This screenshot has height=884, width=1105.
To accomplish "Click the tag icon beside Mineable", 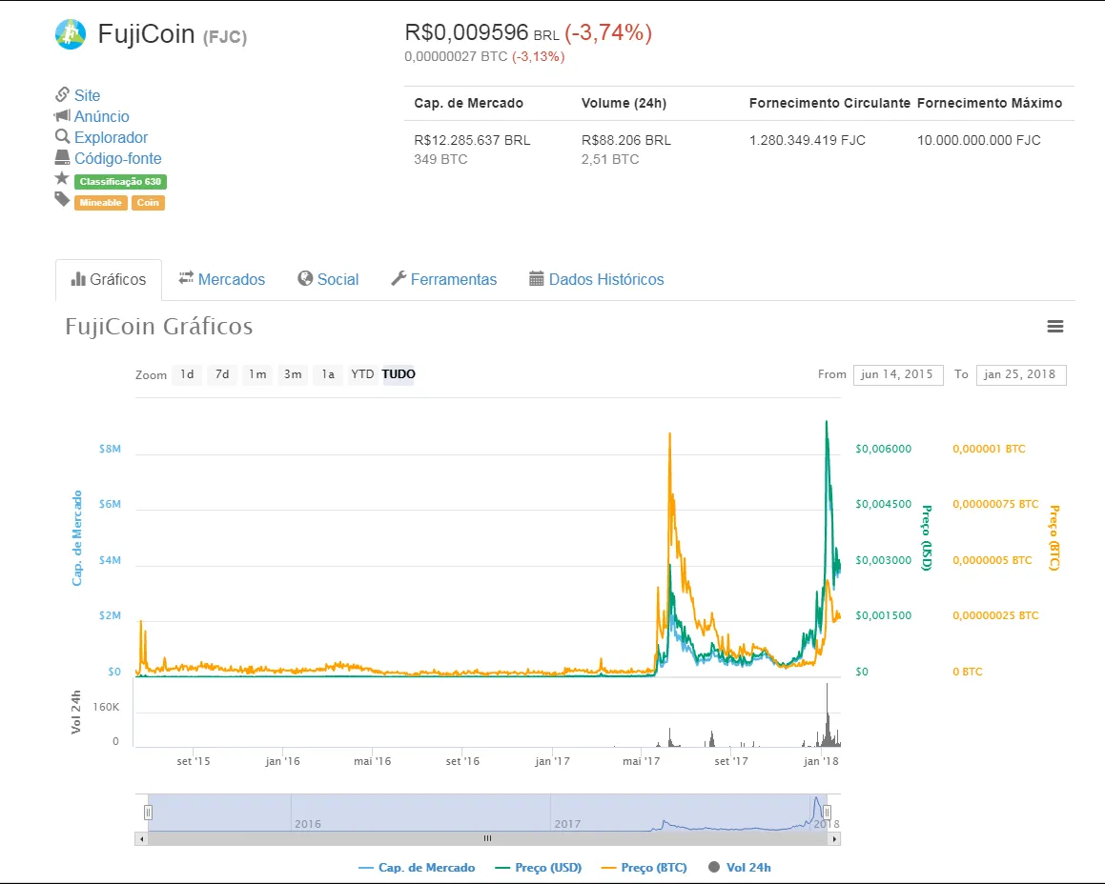I will click(x=62, y=199).
